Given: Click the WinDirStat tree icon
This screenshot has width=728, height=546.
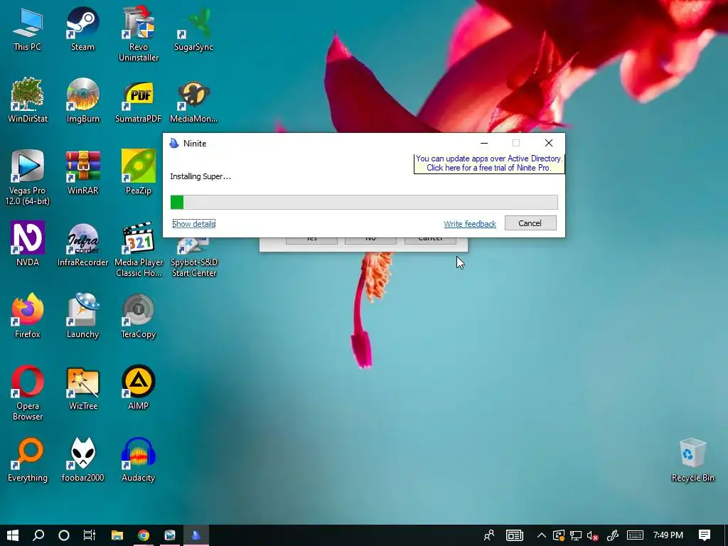Looking at the screenshot, I should [28, 101].
